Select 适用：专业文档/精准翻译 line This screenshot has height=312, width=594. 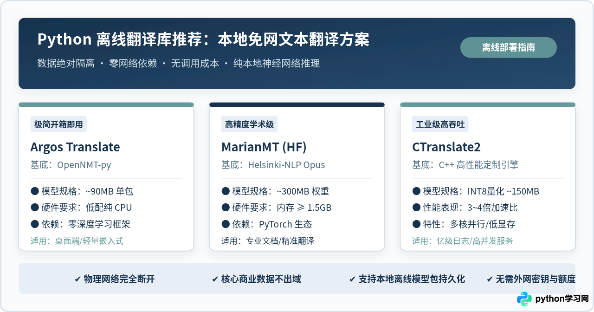tap(268, 241)
